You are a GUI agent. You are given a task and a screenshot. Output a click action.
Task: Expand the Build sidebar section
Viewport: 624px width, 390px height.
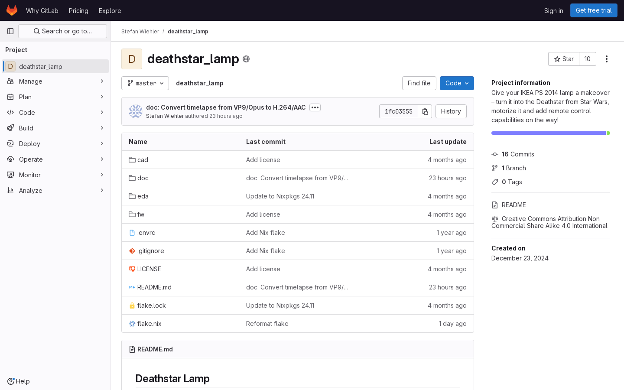(x=55, y=128)
